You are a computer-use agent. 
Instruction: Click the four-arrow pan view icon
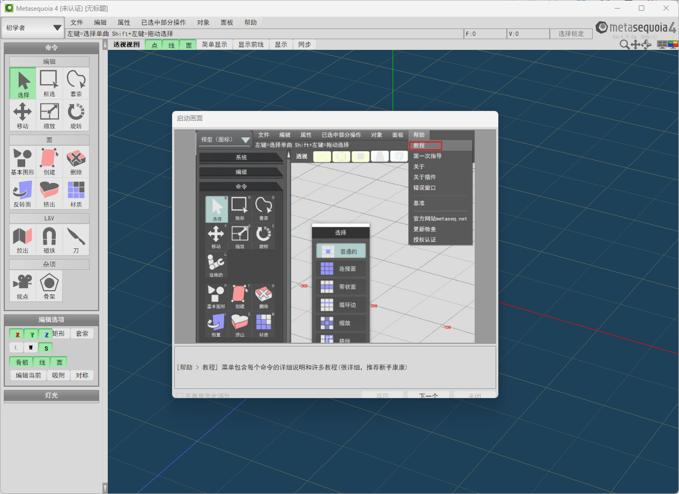pyautogui.click(x=636, y=45)
